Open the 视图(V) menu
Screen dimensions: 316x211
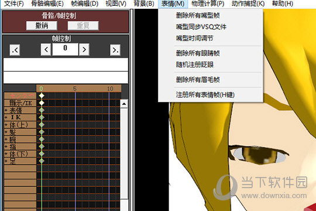click(x=116, y=4)
